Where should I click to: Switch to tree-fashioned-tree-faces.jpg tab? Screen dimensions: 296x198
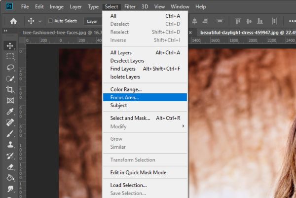coord(62,33)
